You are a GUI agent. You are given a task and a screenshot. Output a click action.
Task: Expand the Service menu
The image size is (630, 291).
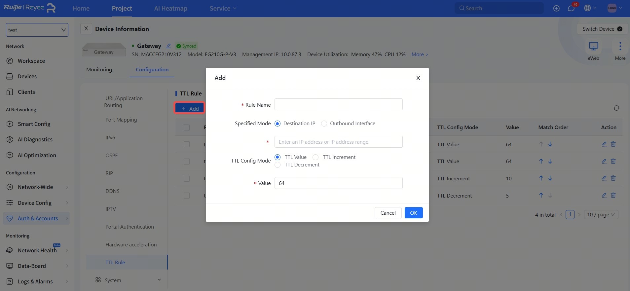223,9
